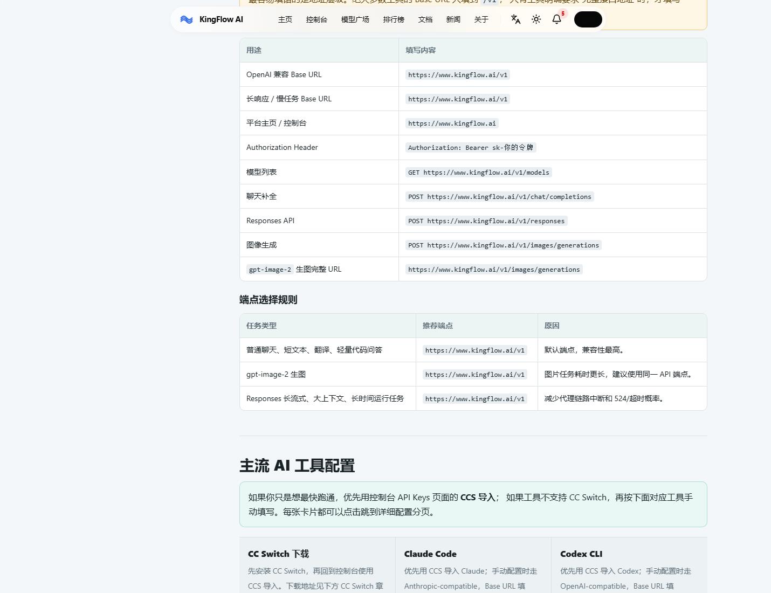Go to the 主页 nav item
The height and width of the screenshot is (593, 771).
[285, 19]
